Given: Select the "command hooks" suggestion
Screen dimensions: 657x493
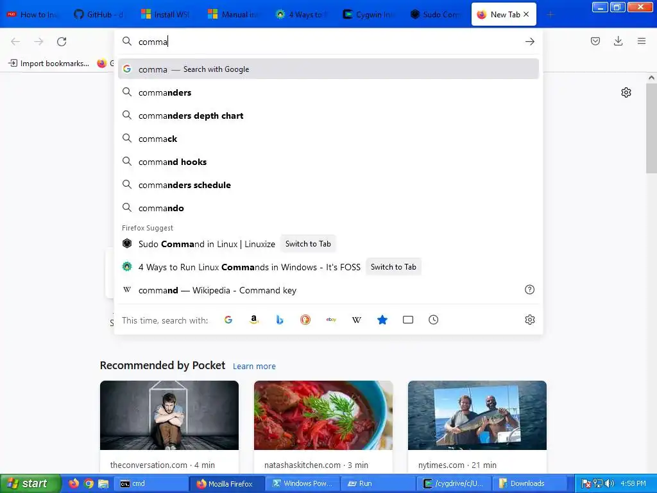Looking at the screenshot, I should click(328, 161).
